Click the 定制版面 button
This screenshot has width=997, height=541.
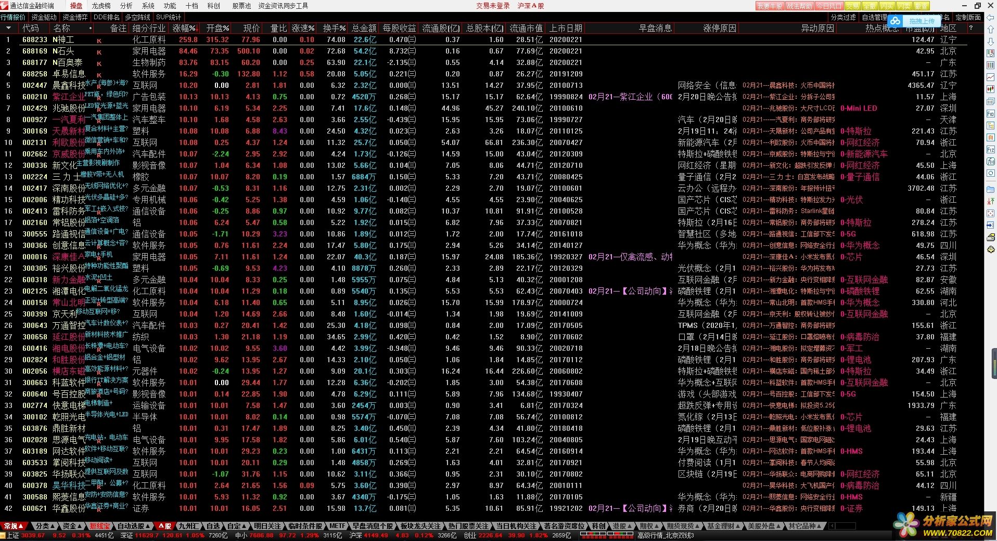(968, 17)
